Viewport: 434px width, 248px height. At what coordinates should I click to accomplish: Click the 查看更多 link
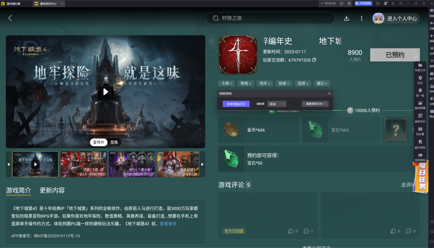tap(168, 224)
